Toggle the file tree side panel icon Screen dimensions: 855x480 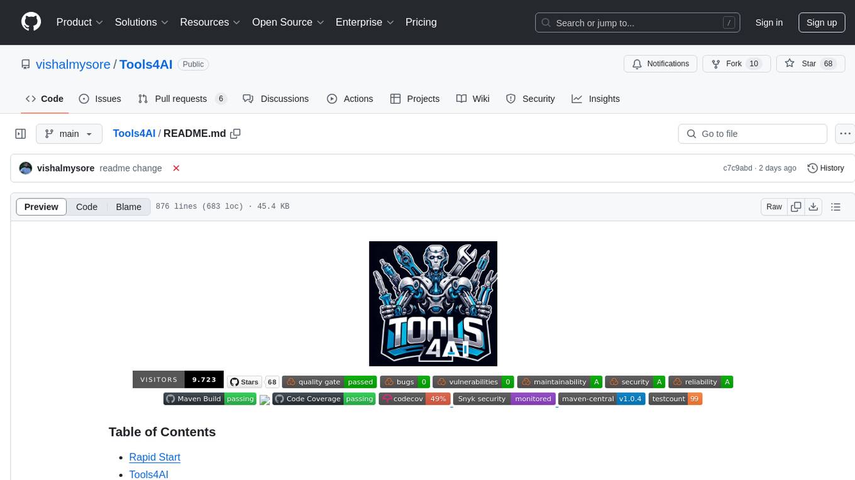point(21,134)
